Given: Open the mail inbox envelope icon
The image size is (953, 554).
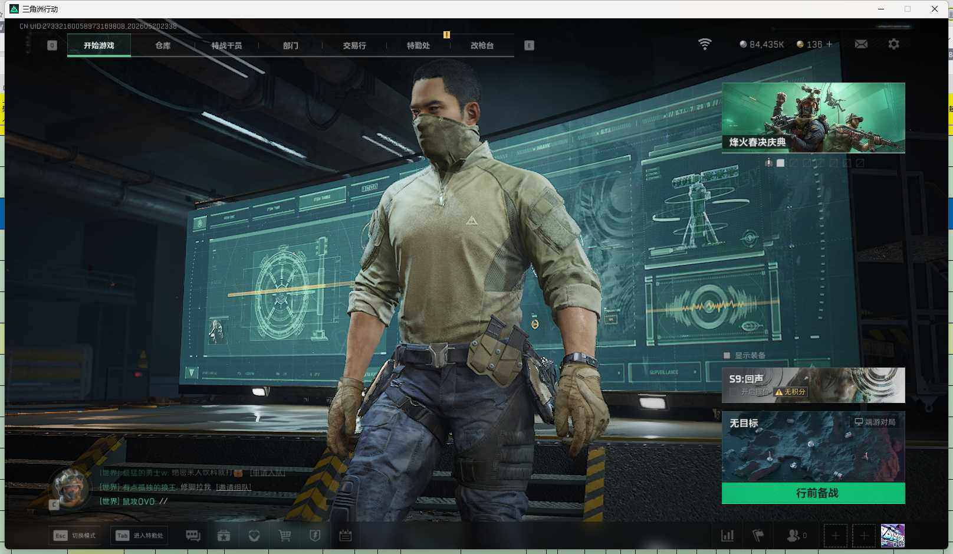Looking at the screenshot, I should coord(861,44).
